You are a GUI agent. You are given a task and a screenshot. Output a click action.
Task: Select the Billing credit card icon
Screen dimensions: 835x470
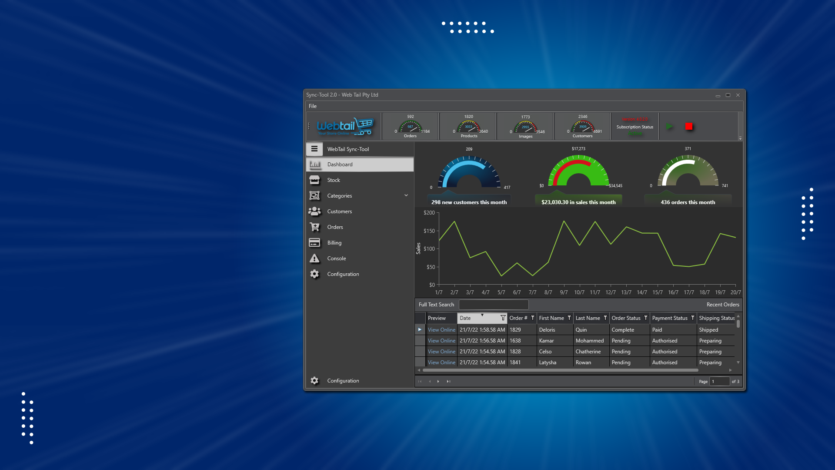point(314,243)
